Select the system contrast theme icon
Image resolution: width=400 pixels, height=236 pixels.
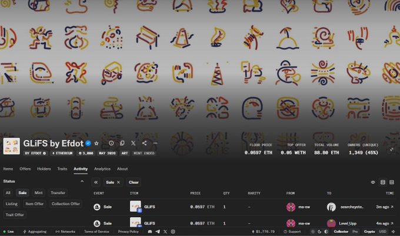[x=326, y=232]
